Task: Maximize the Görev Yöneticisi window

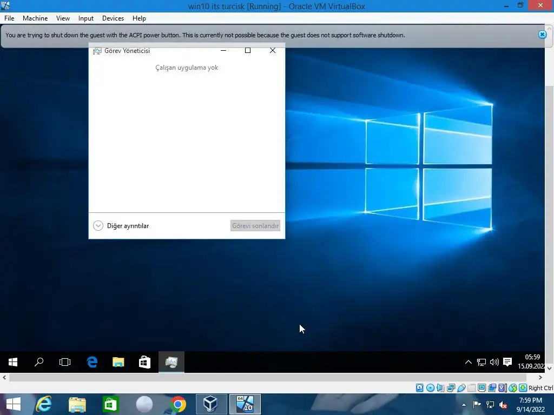Action: pos(248,50)
